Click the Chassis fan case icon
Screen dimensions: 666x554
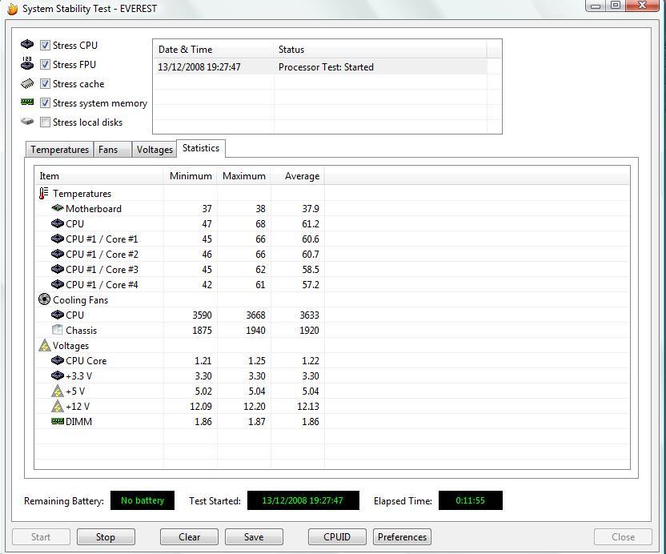58,330
